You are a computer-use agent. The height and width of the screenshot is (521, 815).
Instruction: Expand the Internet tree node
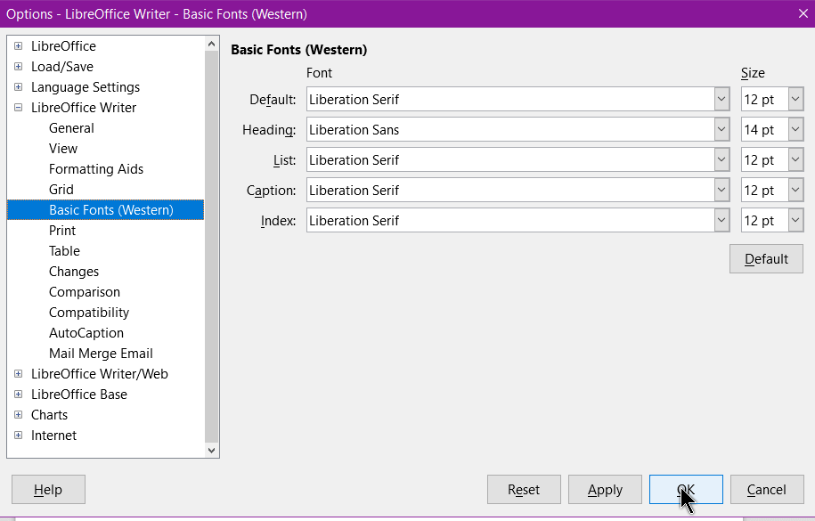tap(18, 436)
